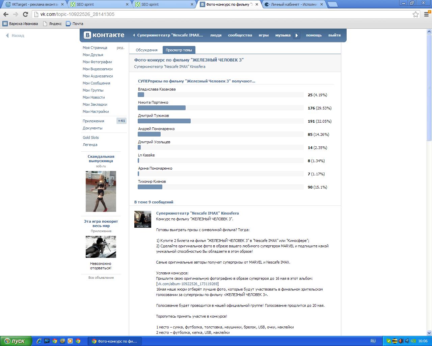Open the new tab button
This screenshot has width=432, height=346.
coord(332,4)
